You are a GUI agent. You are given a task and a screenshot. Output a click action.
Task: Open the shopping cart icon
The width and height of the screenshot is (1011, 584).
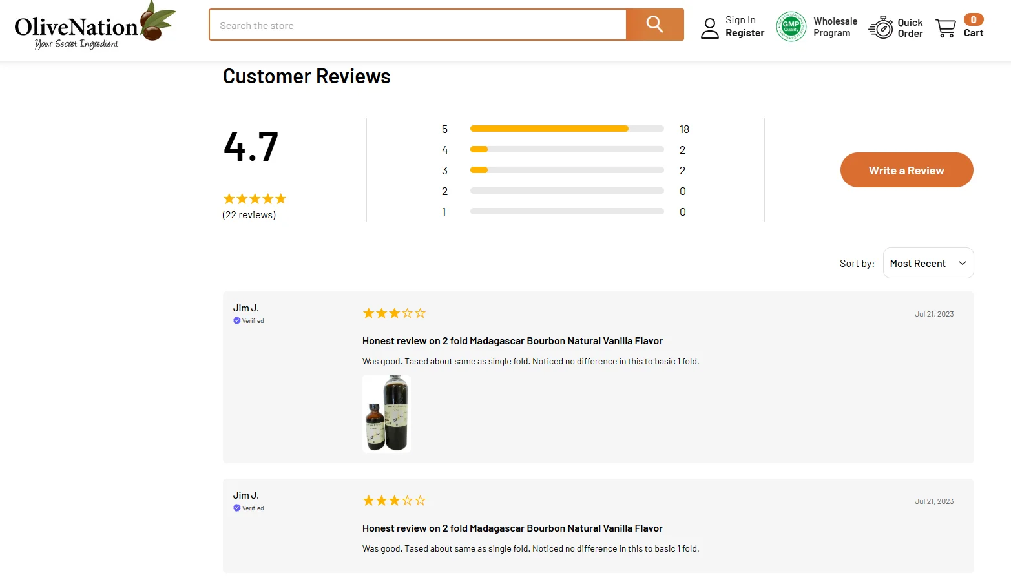pyautogui.click(x=945, y=28)
